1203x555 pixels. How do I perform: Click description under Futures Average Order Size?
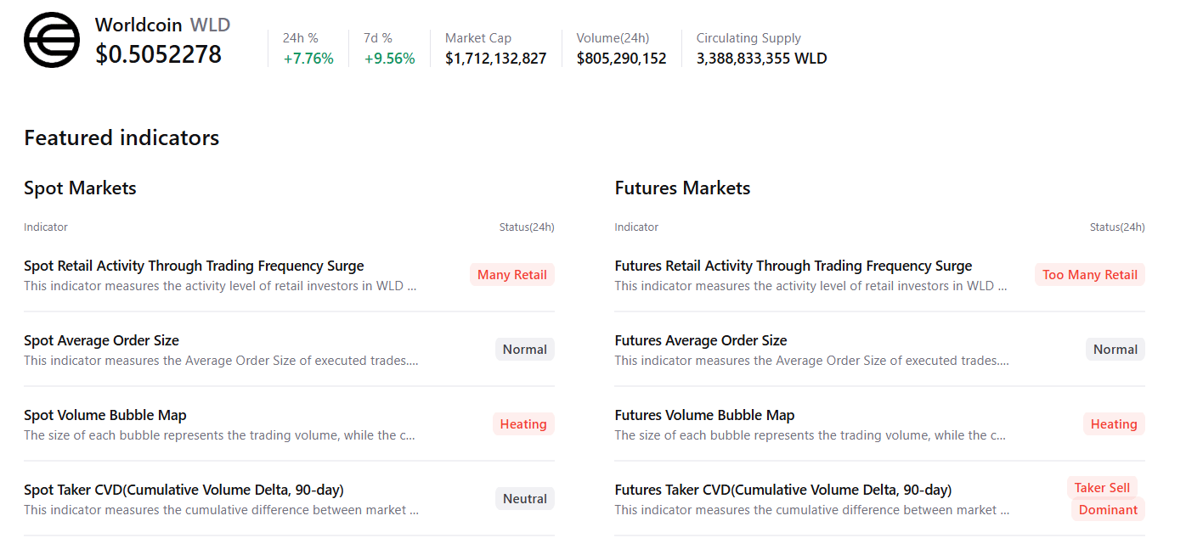812,361
